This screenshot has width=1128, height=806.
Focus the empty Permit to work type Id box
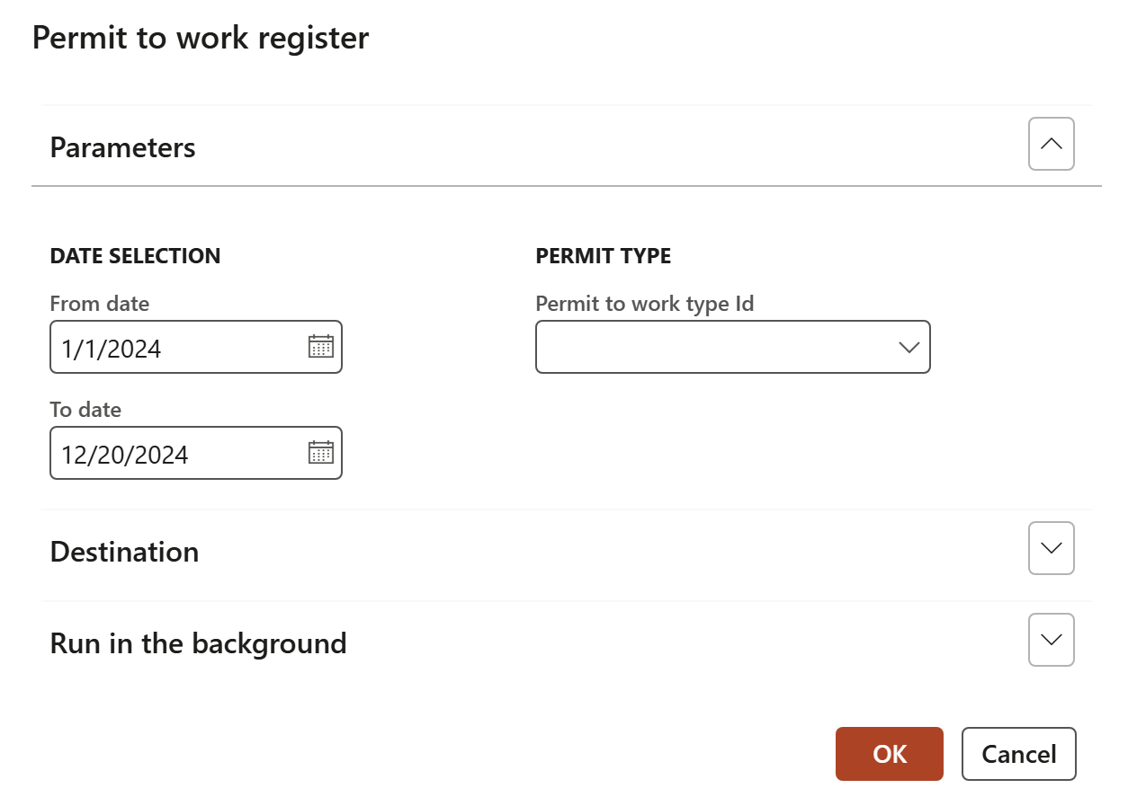711,347
